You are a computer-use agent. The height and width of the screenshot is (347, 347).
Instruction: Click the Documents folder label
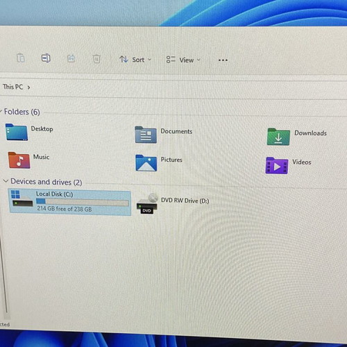[x=176, y=131]
